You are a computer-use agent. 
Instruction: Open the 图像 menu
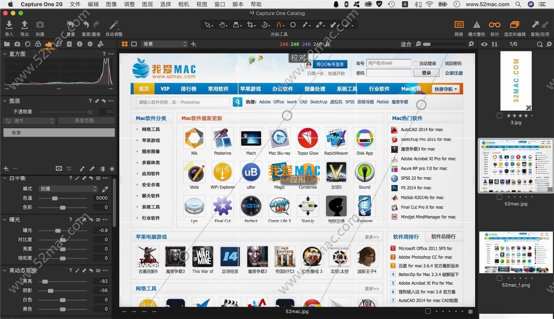(x=111, y=4)
